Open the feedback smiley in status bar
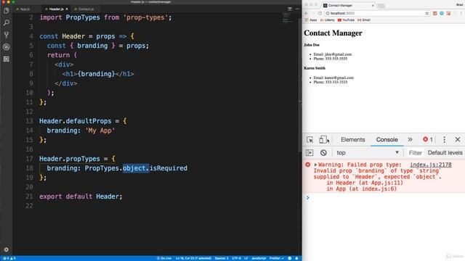This screenshot has width=465, height=261. tap(290, 258)
